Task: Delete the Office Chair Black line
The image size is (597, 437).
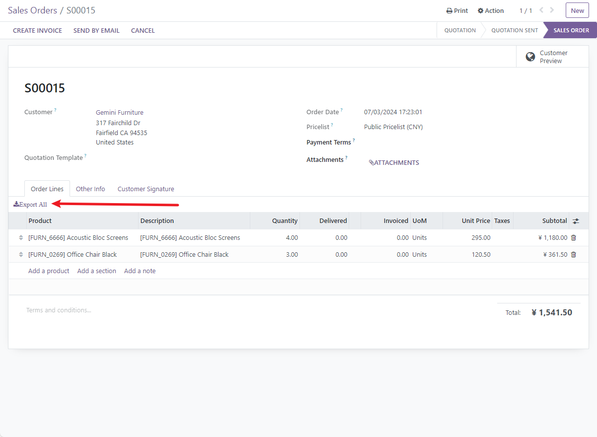Action: point(574,255)
